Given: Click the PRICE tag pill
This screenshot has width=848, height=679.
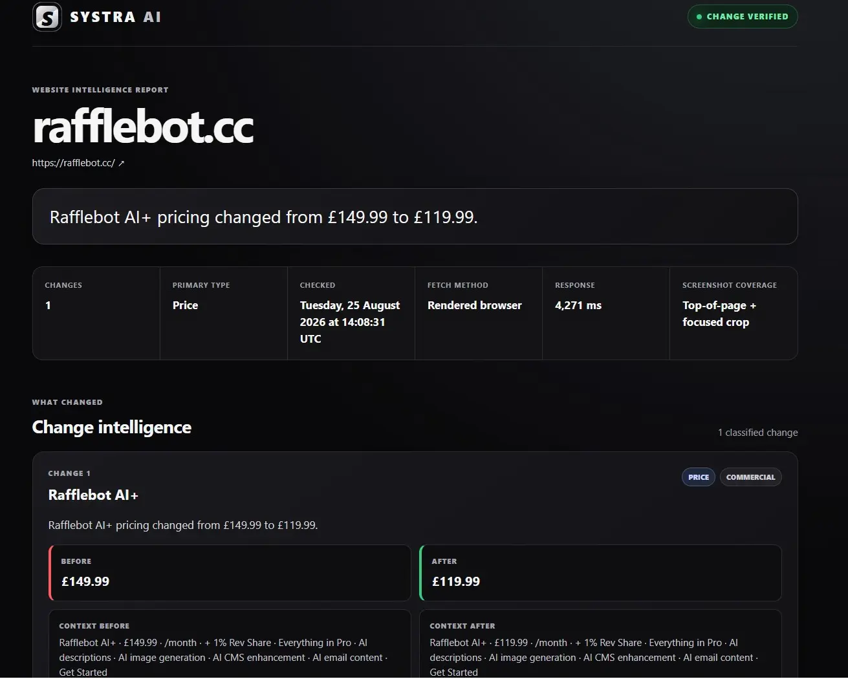Looking at the screenshot, I should pos(699,477).
